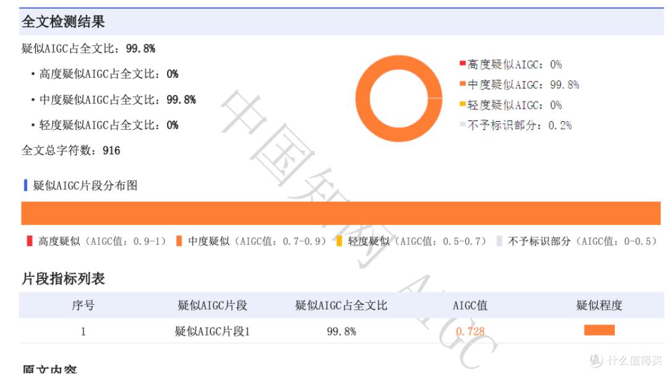
Task: Select the 疑似AIGC占全文比 99.8% line
Action: click(x=88, y=49)
